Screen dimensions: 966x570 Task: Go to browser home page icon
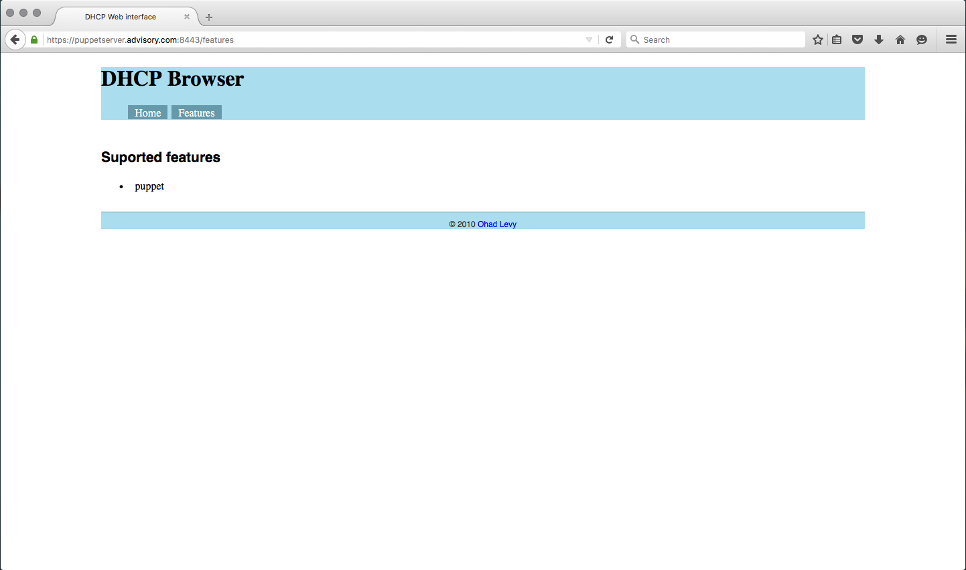point(900,40)
